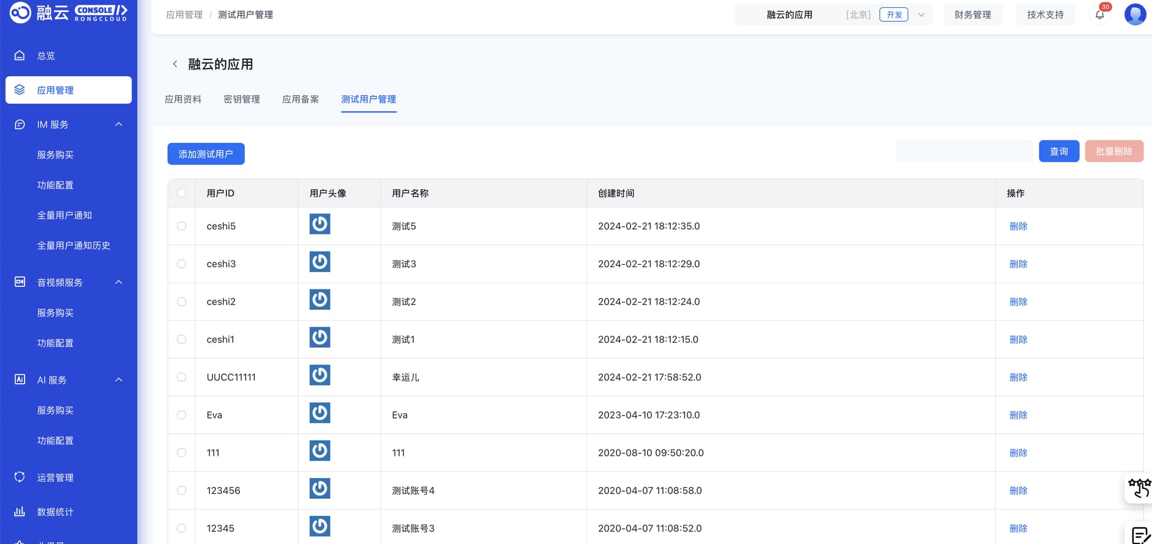Click the 数据统计 chart icon

20,512
